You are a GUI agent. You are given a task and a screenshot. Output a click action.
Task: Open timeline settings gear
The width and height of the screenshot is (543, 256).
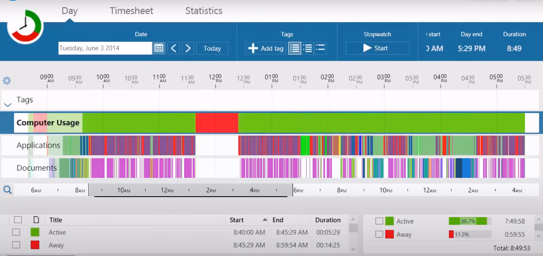[7, 80]
